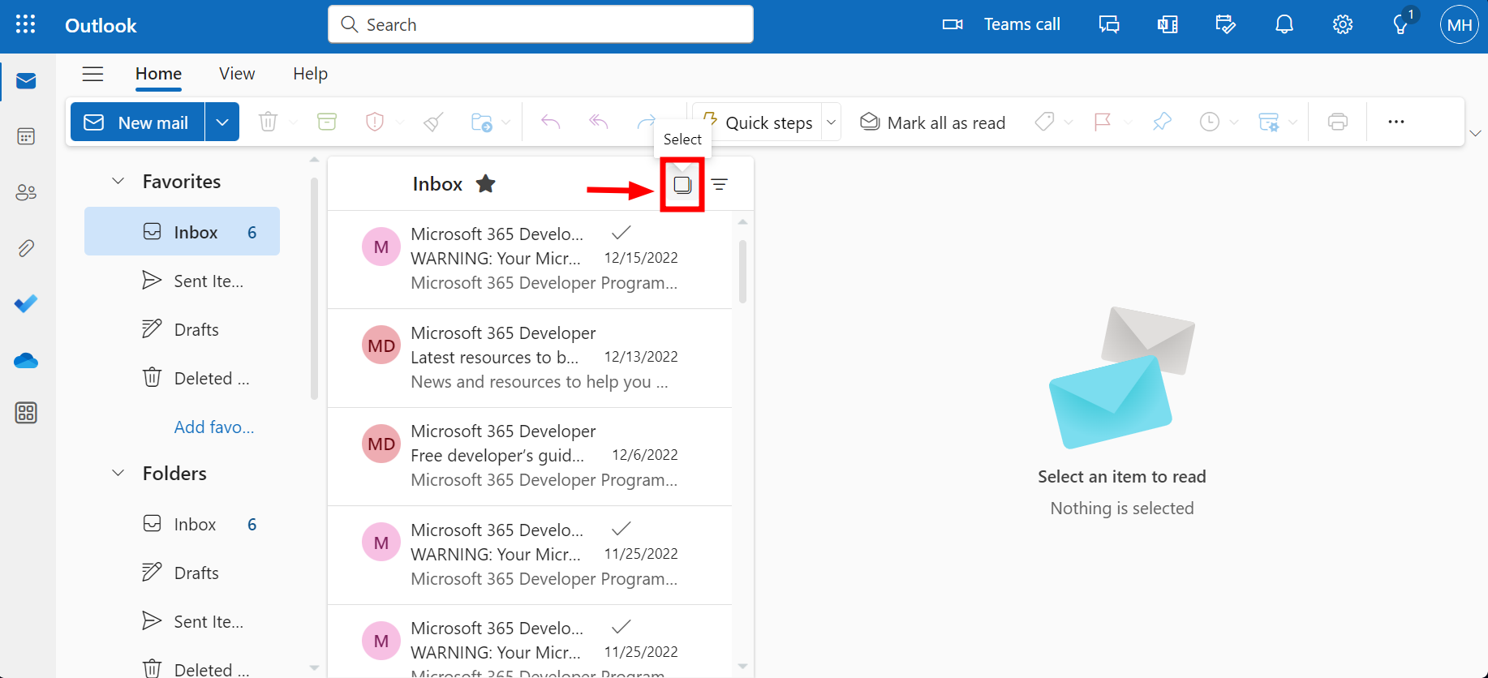Open the Move to dropdown arrow
The image size is (1488, 678).
(x=506, y=122)
